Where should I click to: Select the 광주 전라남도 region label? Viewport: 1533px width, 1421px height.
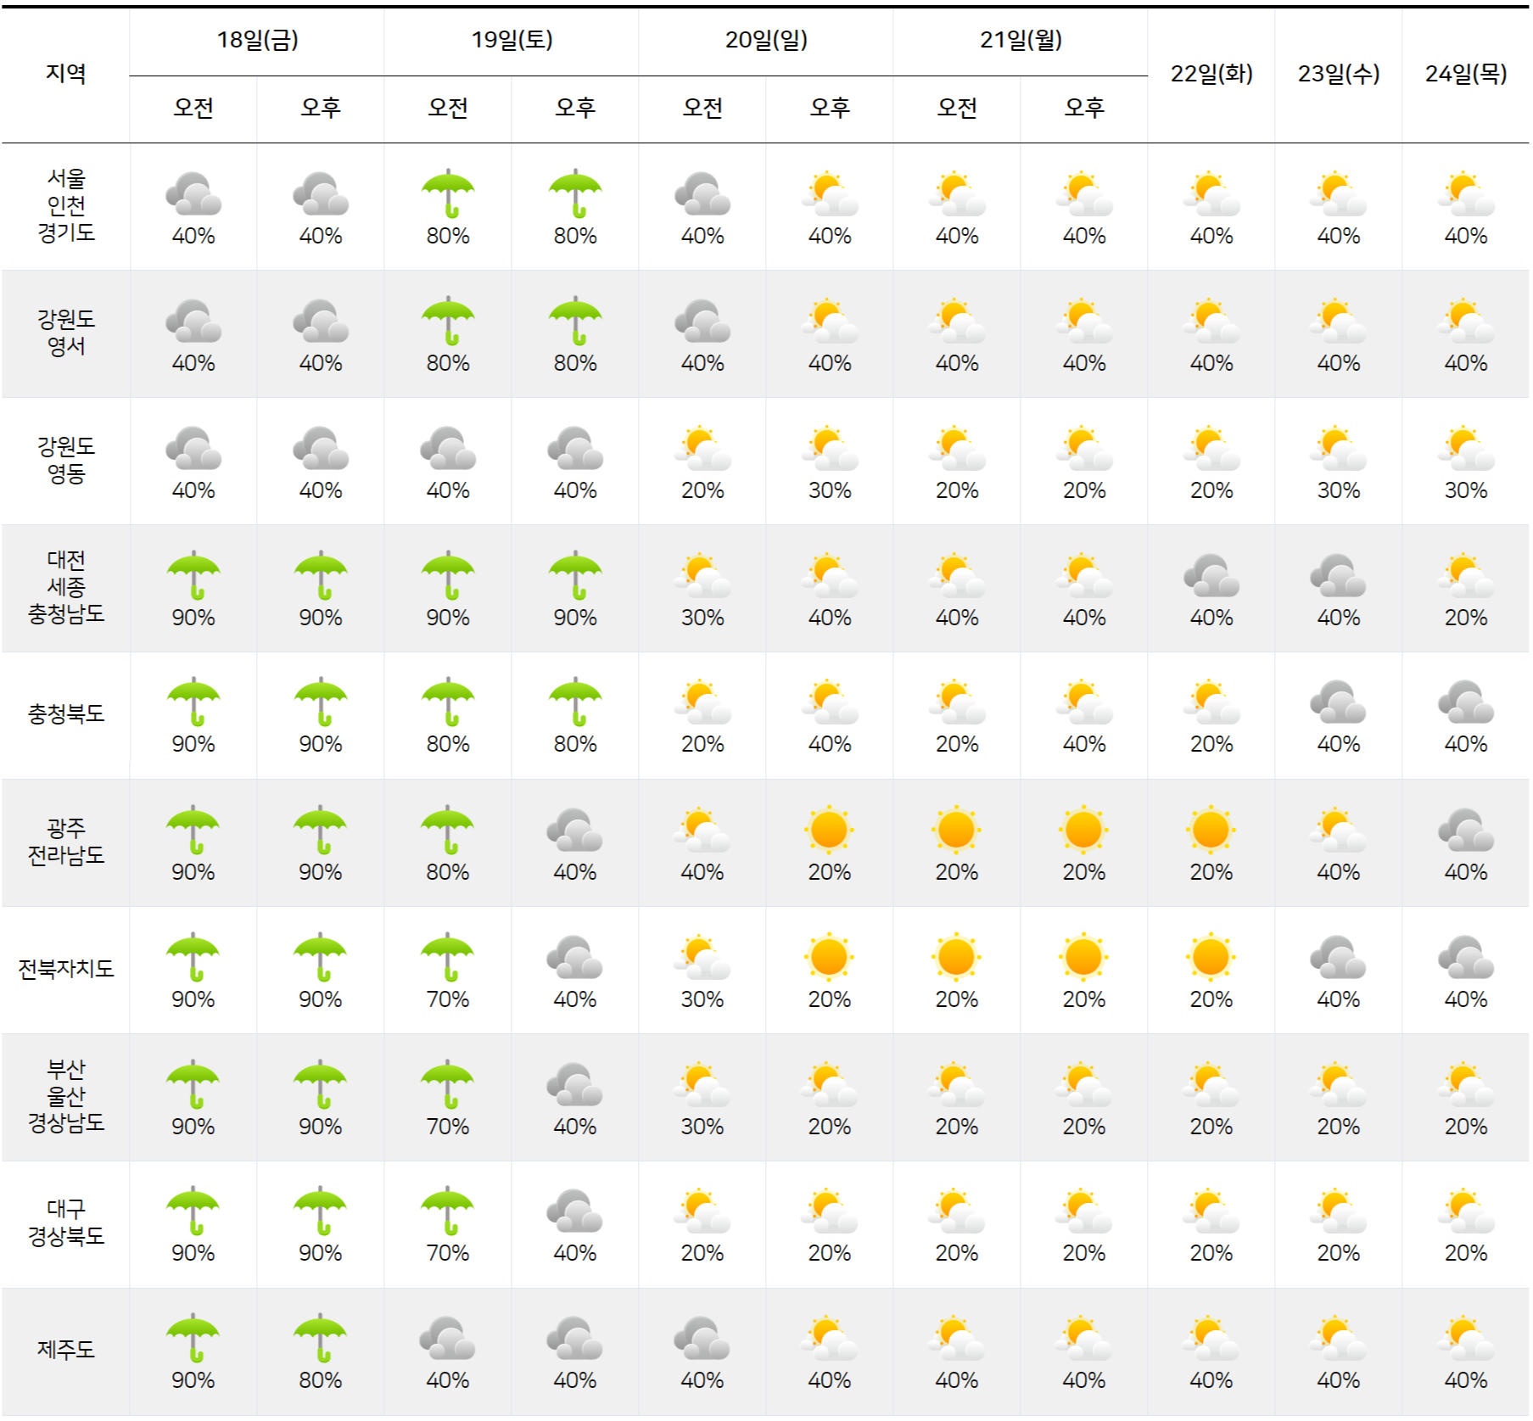[x=66, y=842]
